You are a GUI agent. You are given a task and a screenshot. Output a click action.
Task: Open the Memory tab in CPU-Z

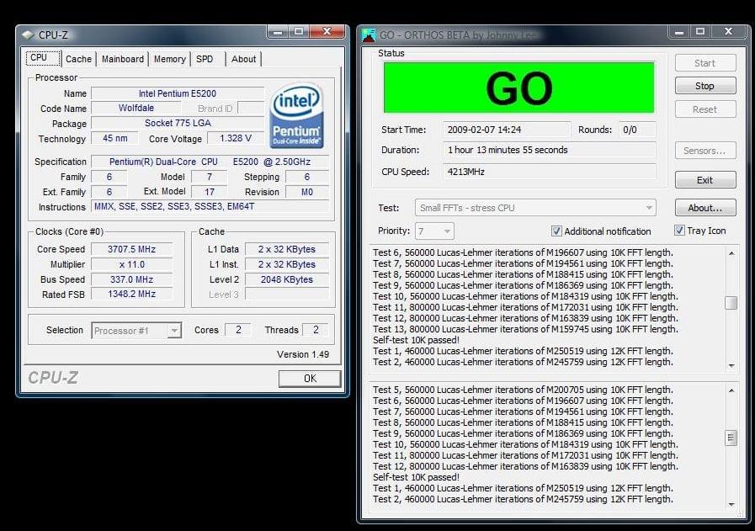click(x=169, y=59)
